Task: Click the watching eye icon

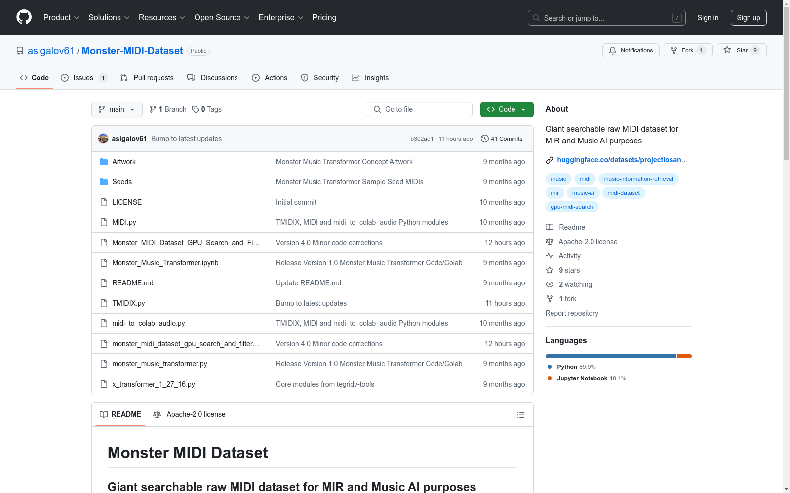Action: (x=550, y=284)
